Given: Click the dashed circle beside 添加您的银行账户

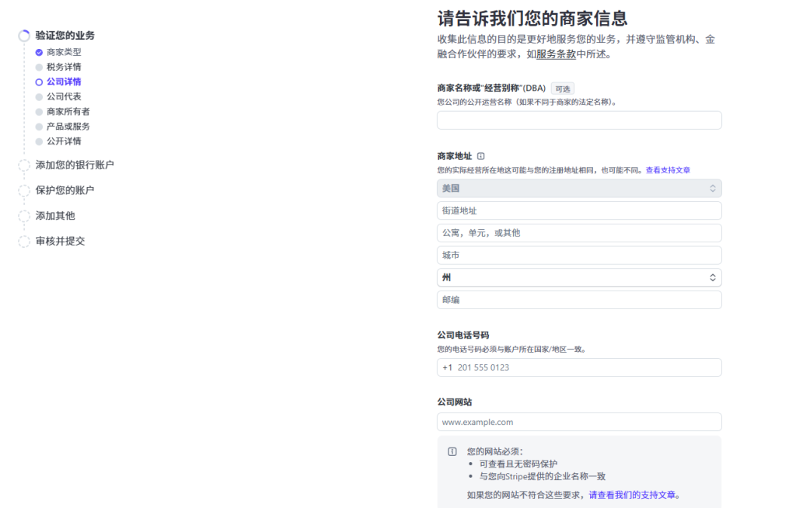Looking at the screenshot, I should coord(24,165).
